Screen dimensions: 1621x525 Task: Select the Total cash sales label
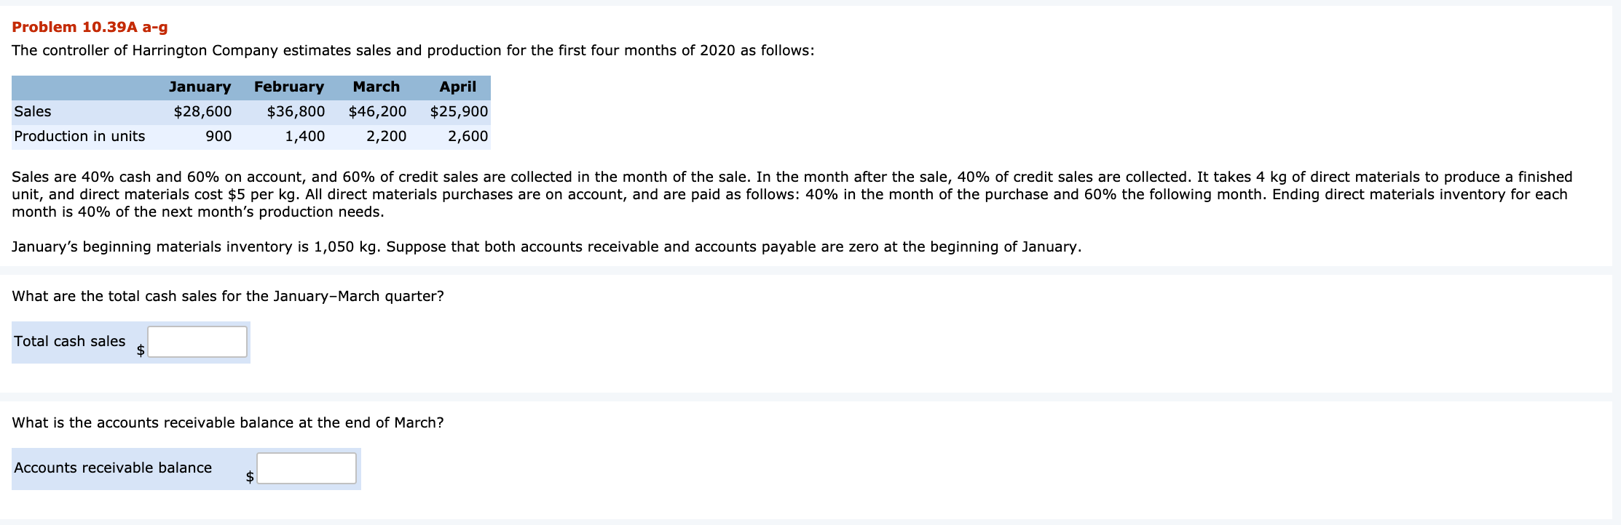68,340
